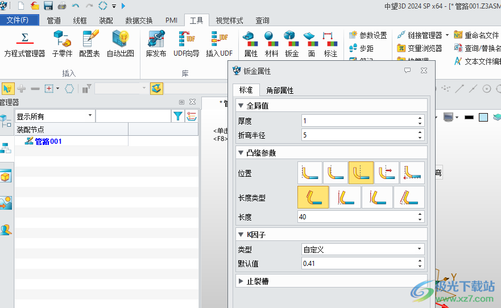Click the 标注 dimension attributes tool

(x=330, y=44)
